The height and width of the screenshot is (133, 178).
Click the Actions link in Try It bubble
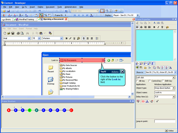tap(115, 72)
